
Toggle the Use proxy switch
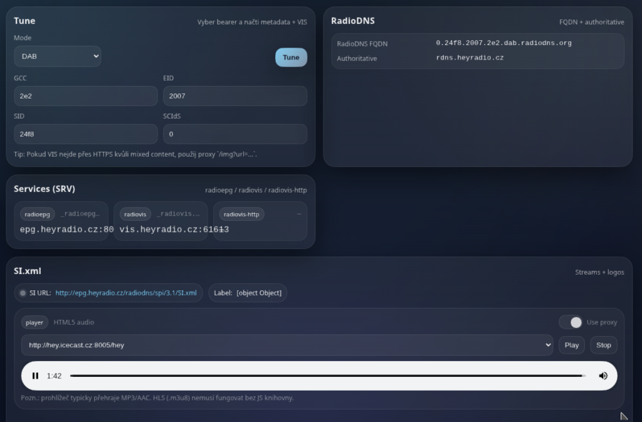(571, 322)
